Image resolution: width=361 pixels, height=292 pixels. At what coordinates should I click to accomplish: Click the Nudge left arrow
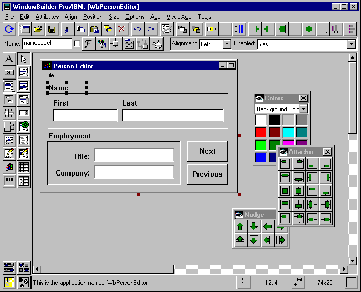(x=267, y=226)
